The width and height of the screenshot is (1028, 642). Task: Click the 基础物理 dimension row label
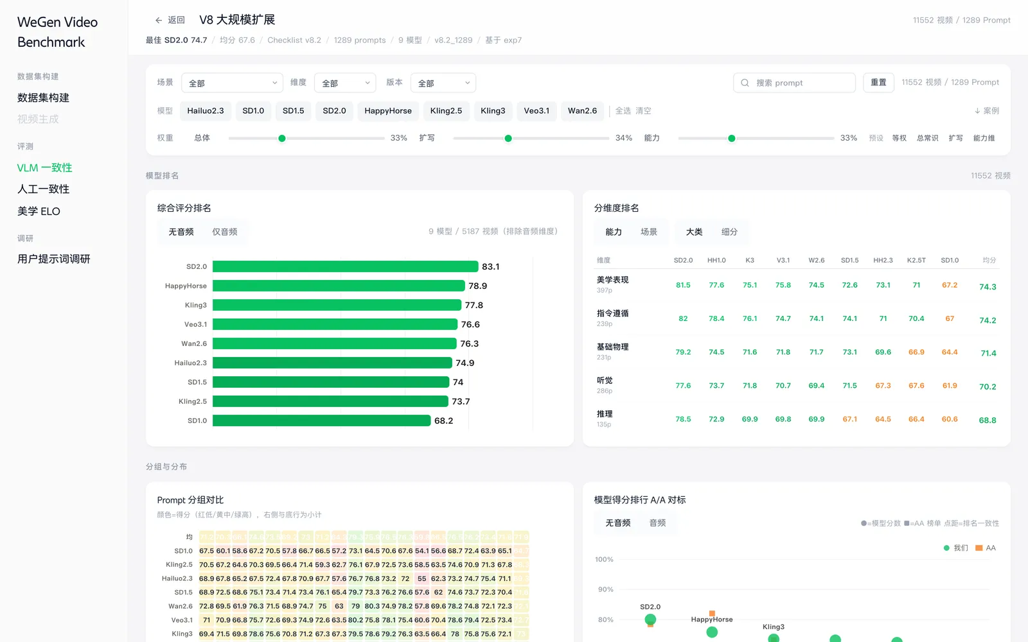click(x=613, y=347)
